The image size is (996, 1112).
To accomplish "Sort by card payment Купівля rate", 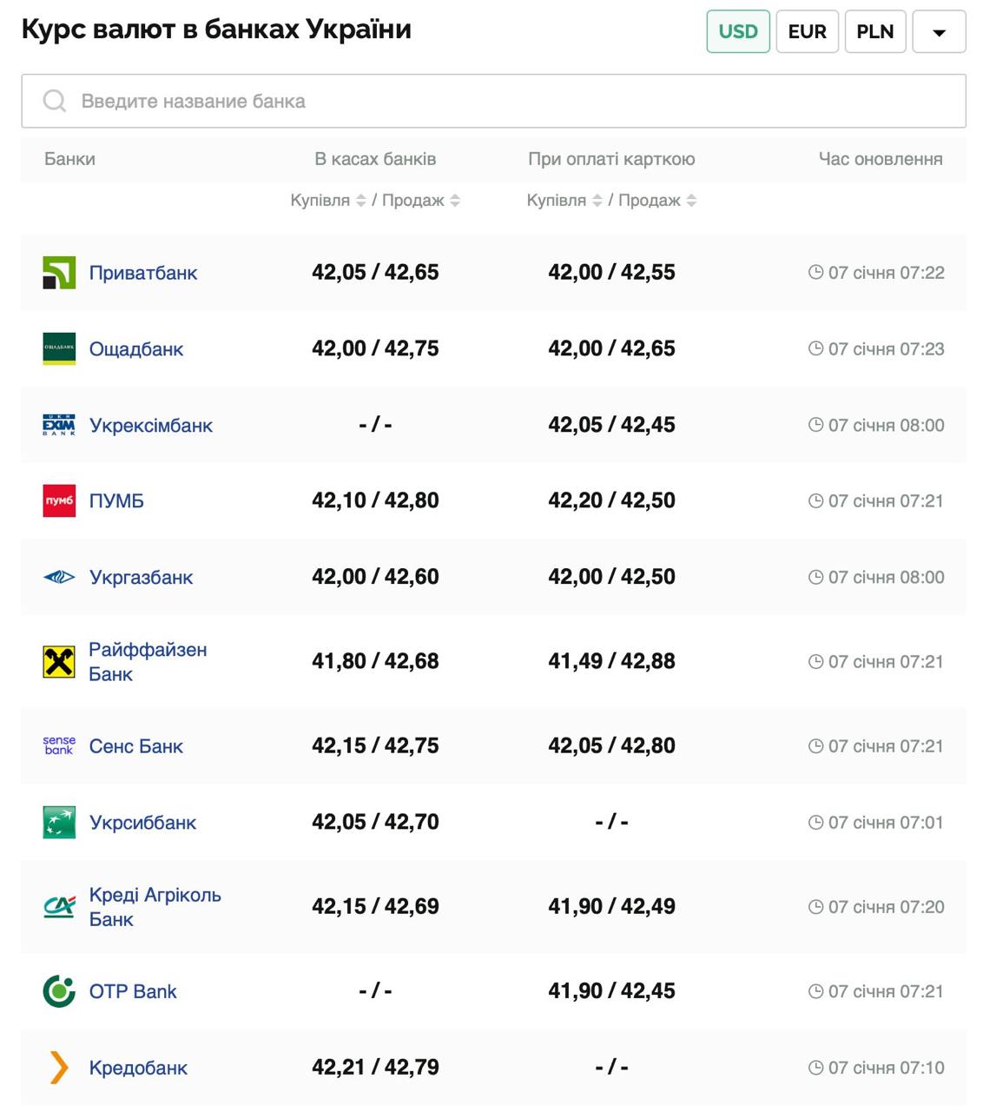I will 597,201.
